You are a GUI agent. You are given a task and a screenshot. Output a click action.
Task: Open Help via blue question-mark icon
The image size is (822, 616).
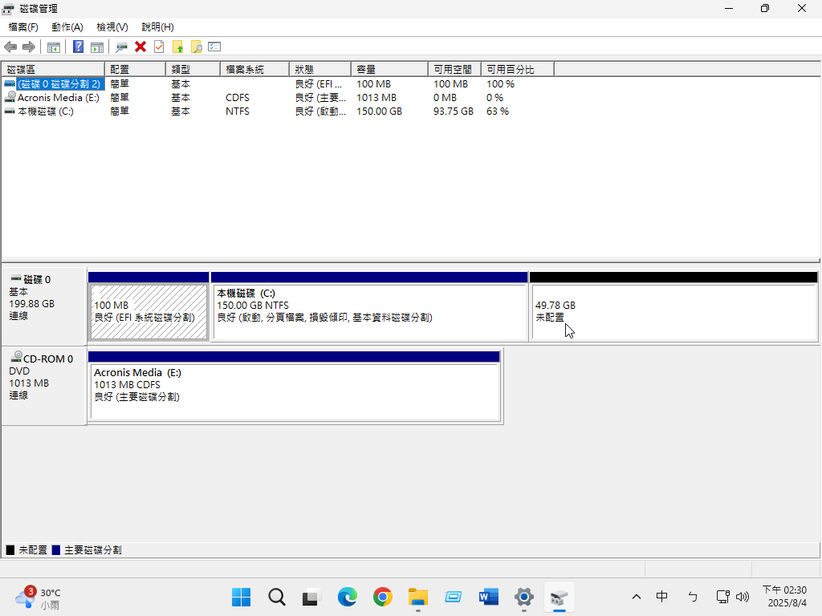click(79, 47)
